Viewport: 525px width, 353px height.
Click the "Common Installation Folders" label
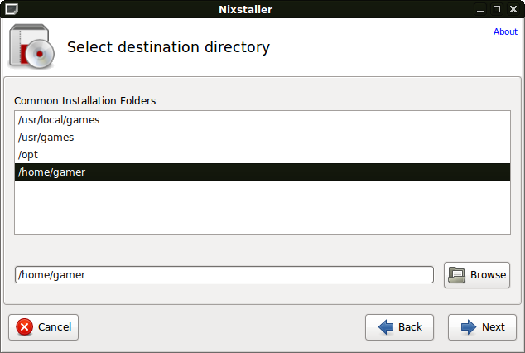(x=85, y=101)
